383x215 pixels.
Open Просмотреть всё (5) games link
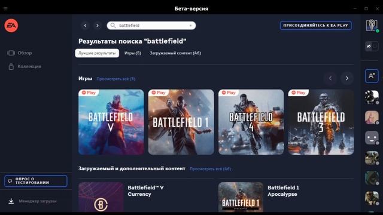tap(115, 79)
